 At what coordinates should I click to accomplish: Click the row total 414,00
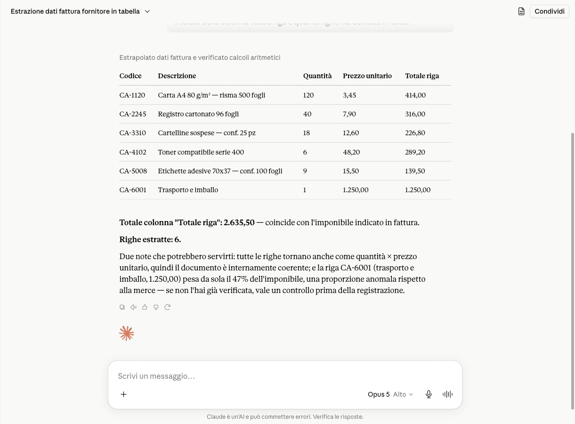pos(415,95)
